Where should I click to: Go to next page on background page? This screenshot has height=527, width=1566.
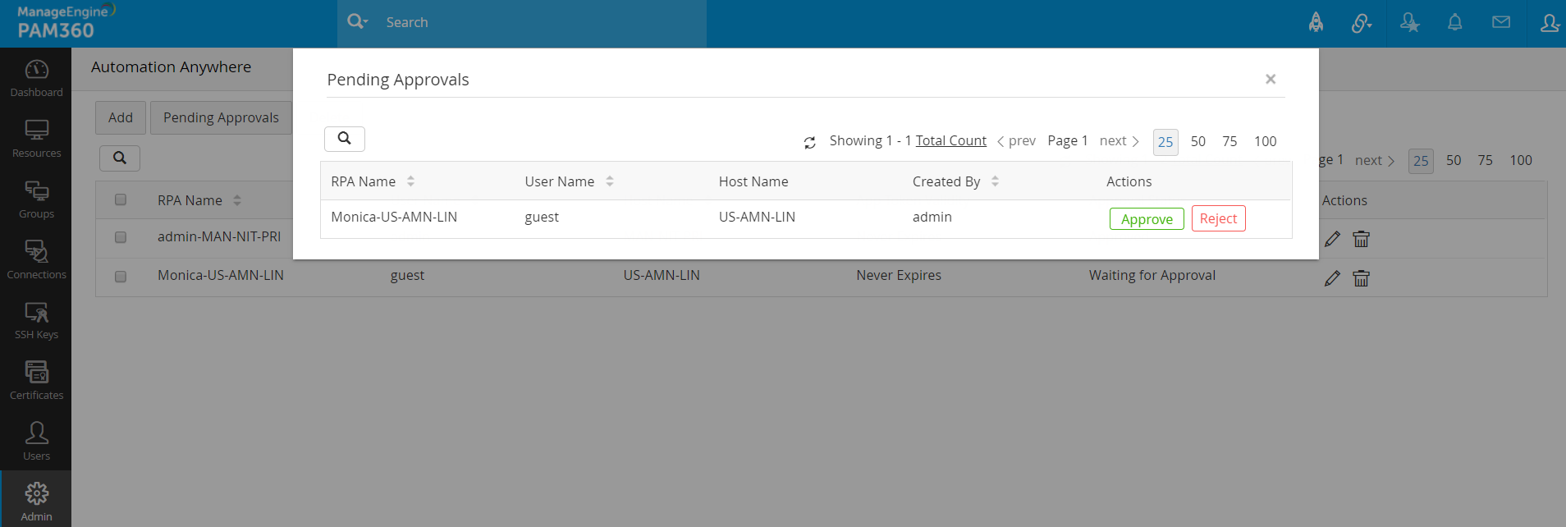(x=1375, y=160)
